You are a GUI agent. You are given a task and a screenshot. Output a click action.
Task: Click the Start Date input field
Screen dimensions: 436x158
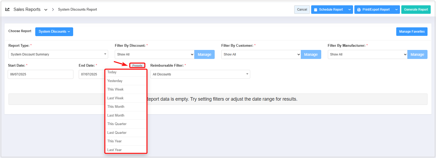click(40, 74)
